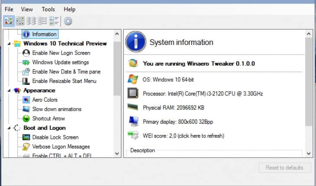This screenshot has height=186, width=316.
Task: Open the File menu
Action: (9, 9)
